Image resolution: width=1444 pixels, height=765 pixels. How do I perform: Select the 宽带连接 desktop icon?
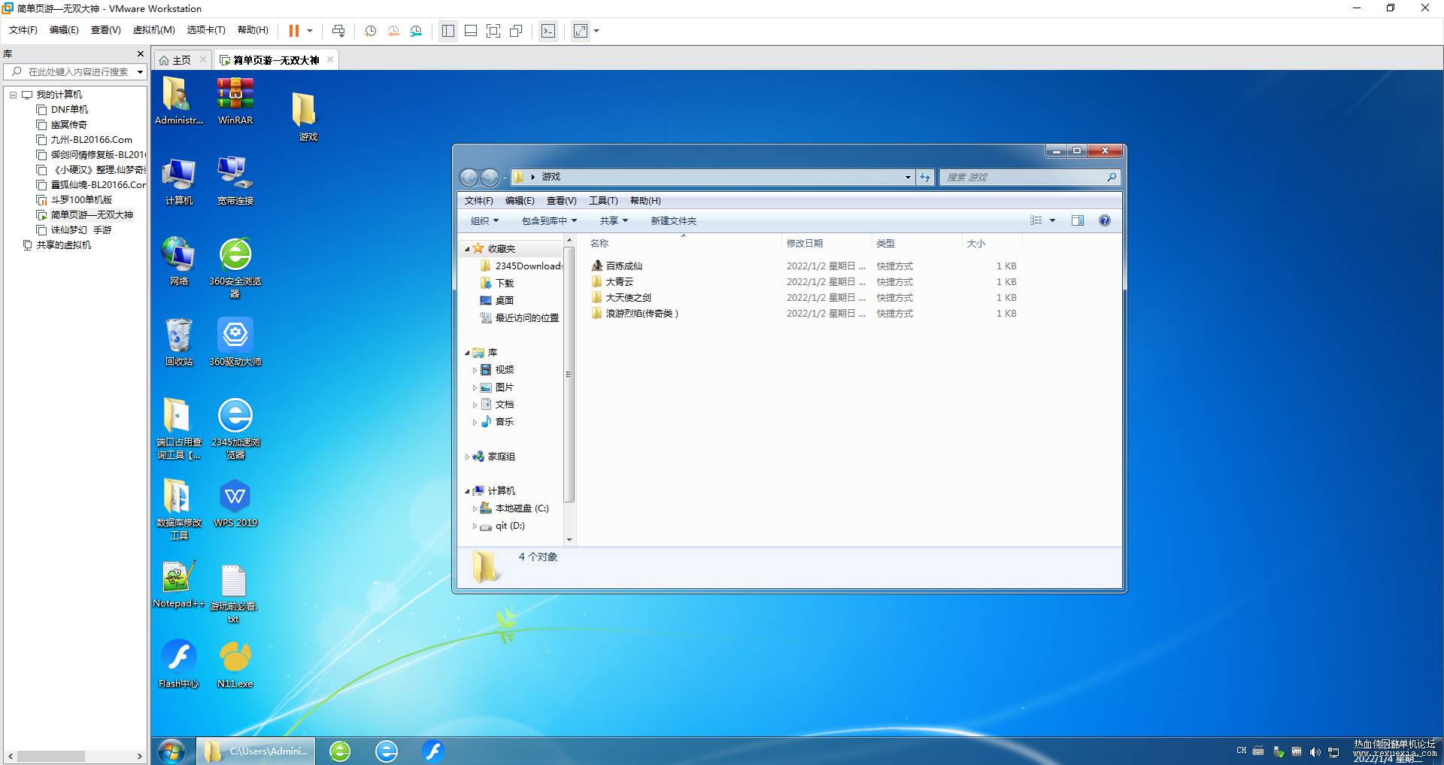[235, 181]
